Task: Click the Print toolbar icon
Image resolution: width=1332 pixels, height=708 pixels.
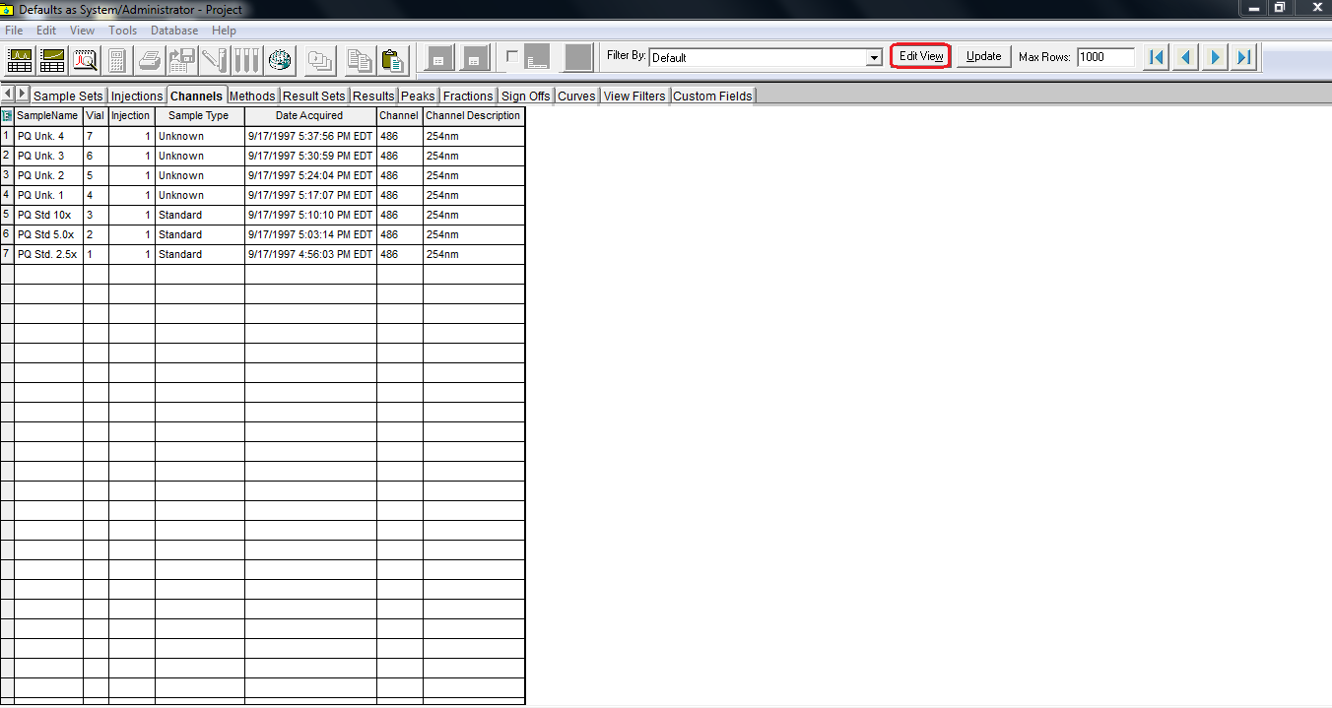Action: click(149, 59)
